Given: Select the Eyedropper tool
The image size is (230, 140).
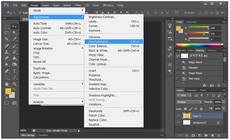Looking at the screenshot, I should (14, 39).
